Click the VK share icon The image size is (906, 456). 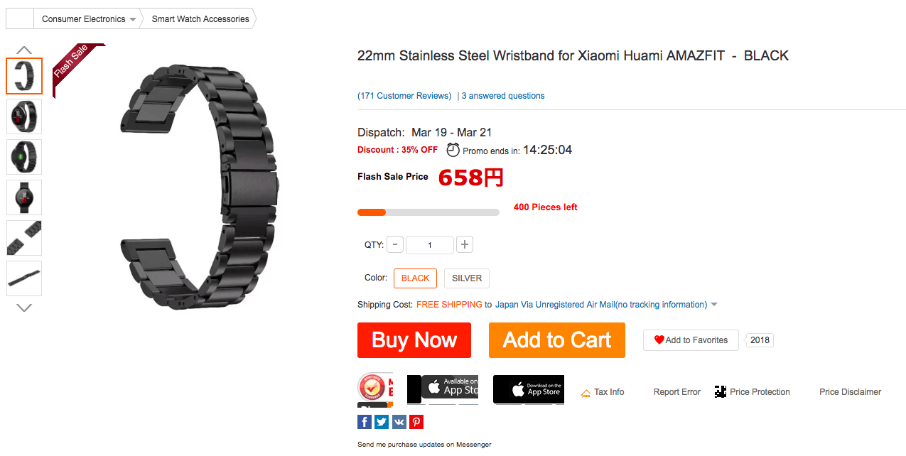tap(399, 422)
